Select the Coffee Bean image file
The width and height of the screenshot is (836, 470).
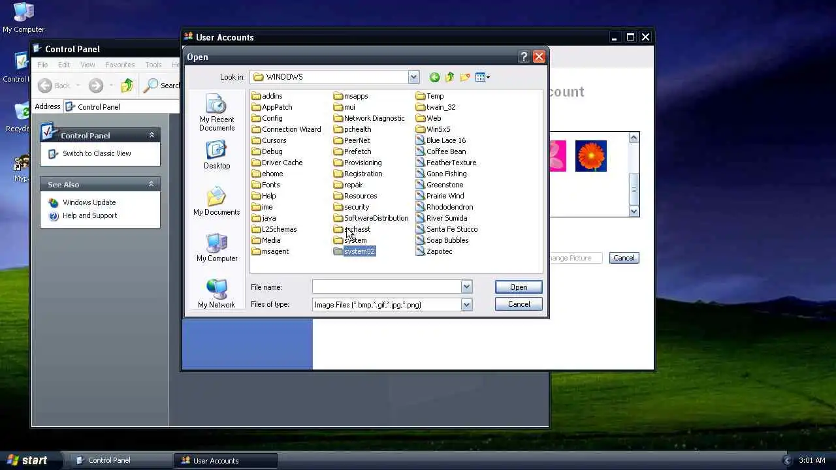pos(441,151)
